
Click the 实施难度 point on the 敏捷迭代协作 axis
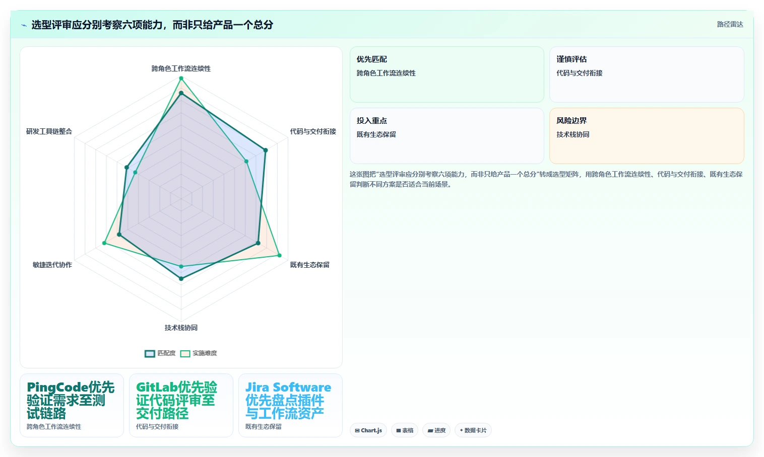click(104, 243)
